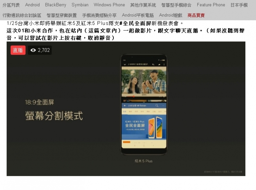Viewport: 256px width, 190px height.
Task: Open the 智慧型穿戴裝置 section
Action: [62, 15]
